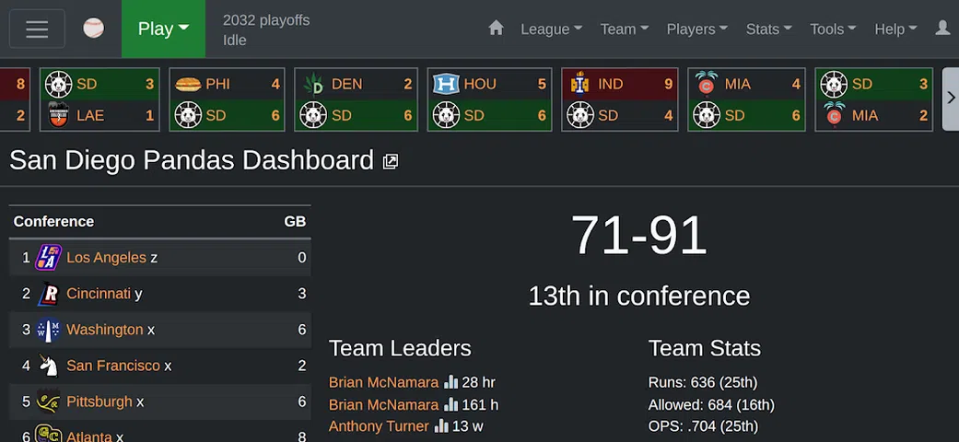Open the Stats menu
959x442 pixels.
coord(768,29)
